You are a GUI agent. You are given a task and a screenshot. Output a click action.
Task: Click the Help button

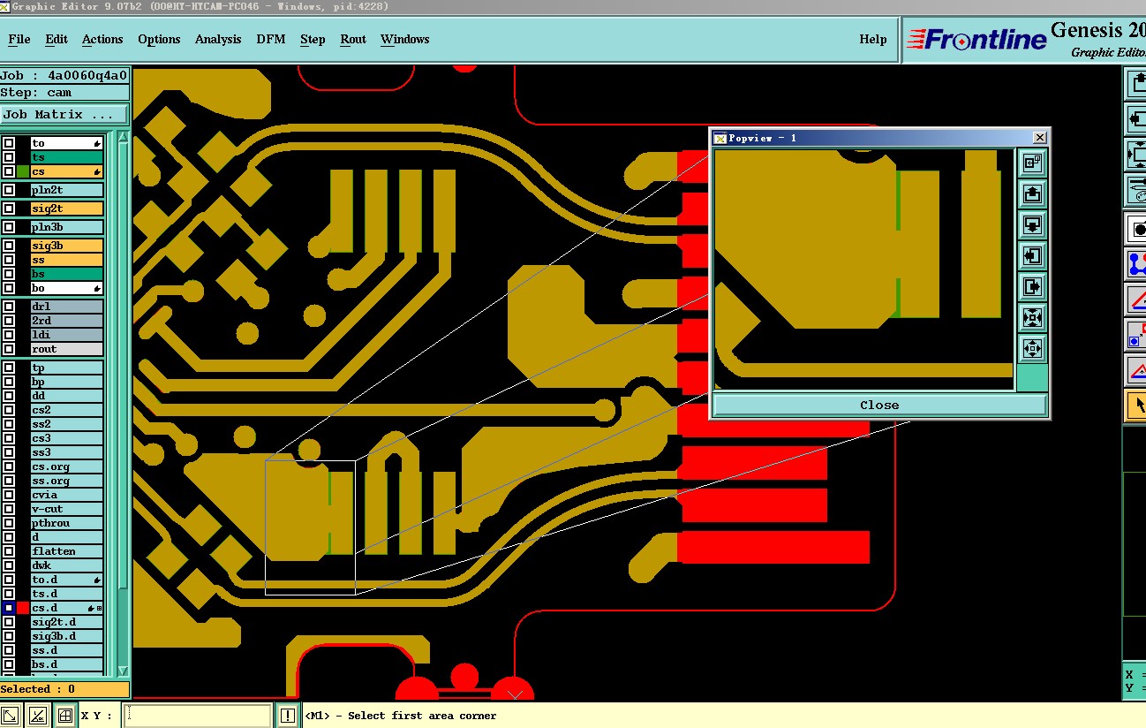[x=873, y=39]
